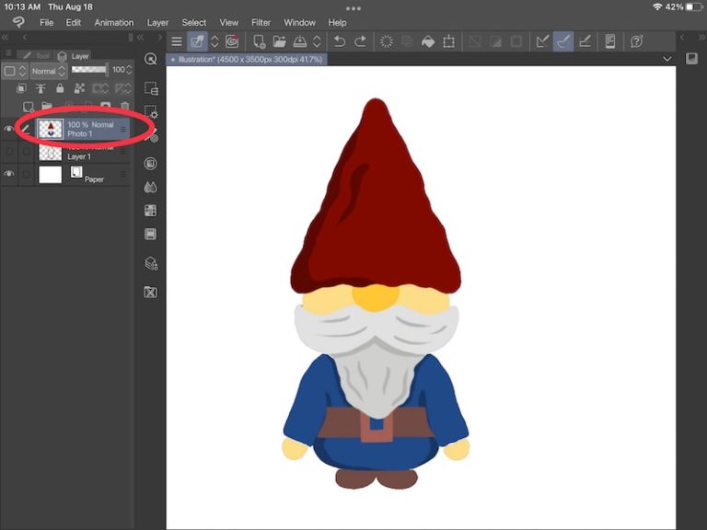
Task: Open the Normal blending mode dropdown
Action: pyautogui.click(x=49, y=71)
